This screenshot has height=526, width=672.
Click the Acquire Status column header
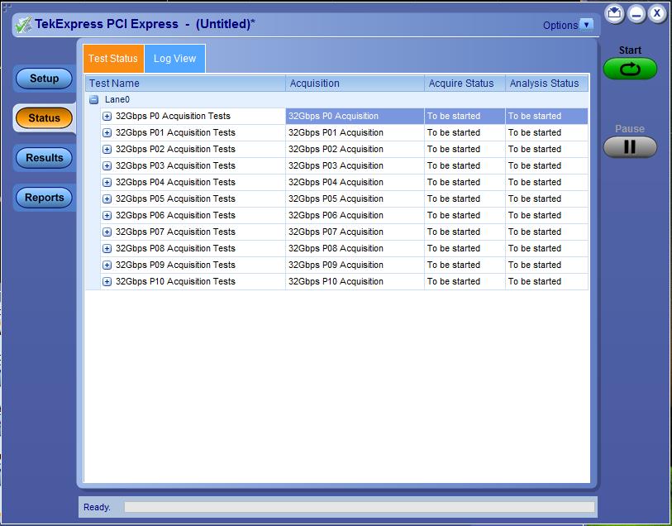click(x=465, y=84)
